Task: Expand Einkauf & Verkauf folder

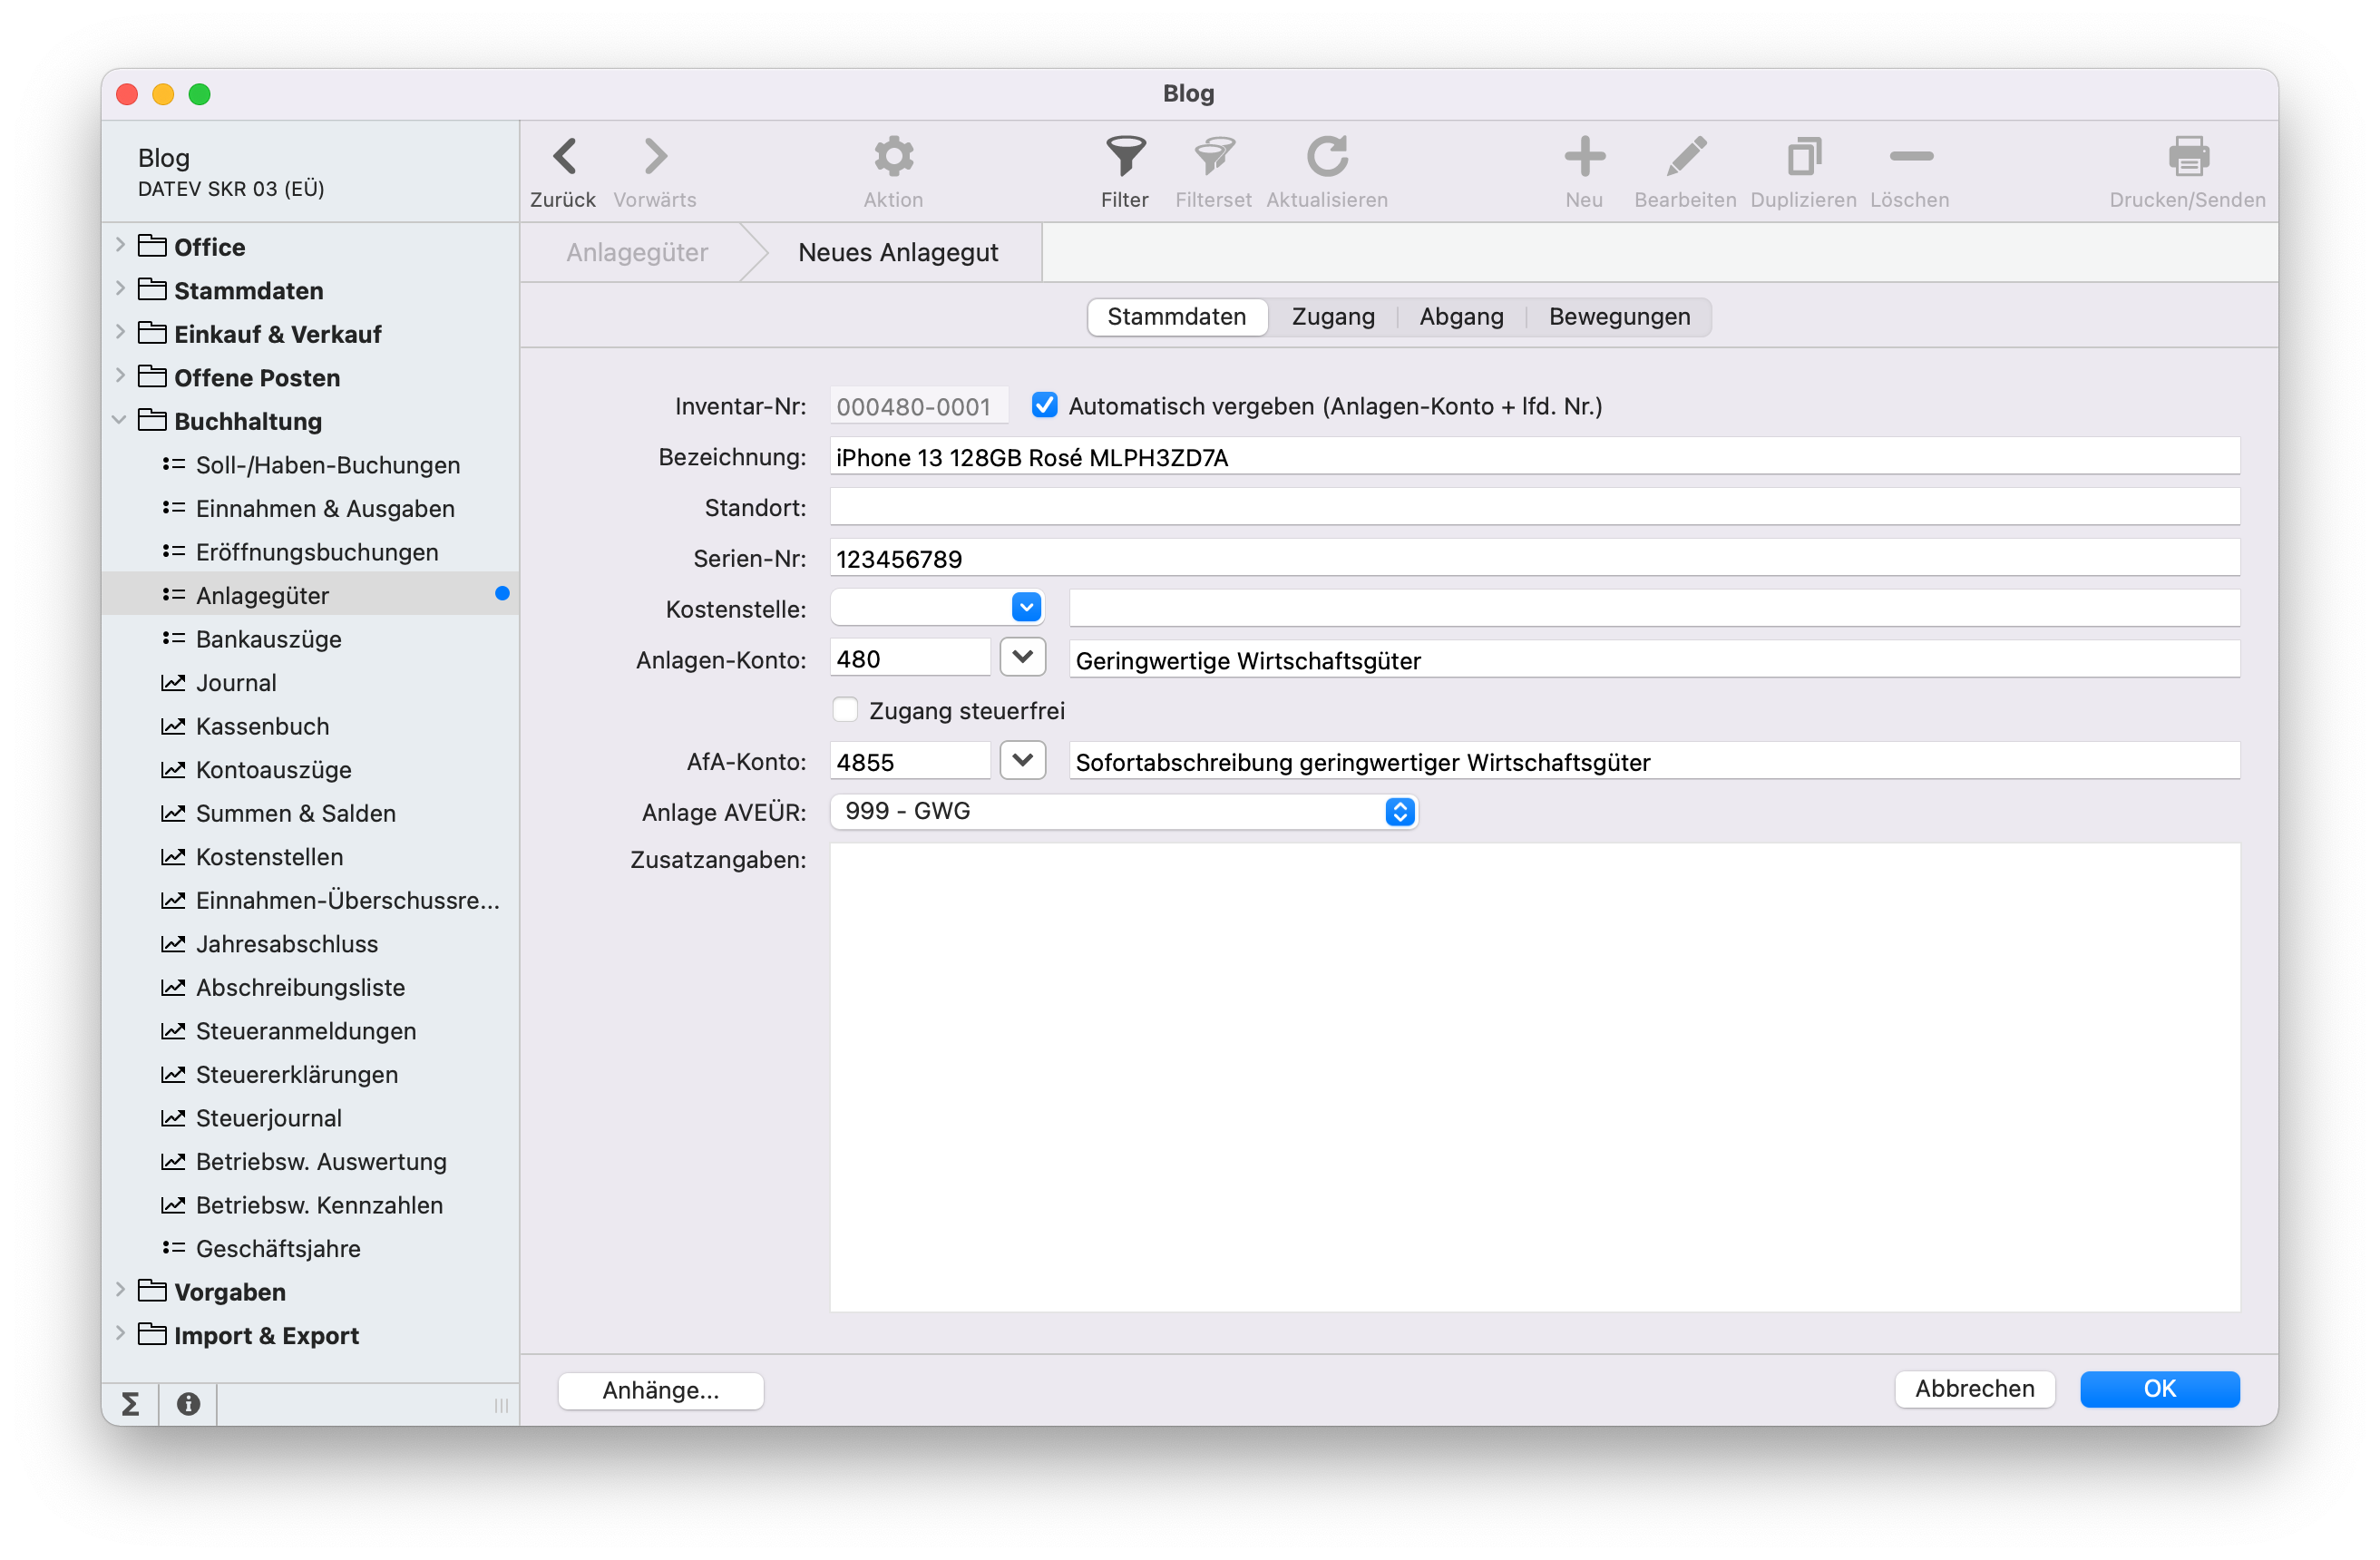Action: point(120,332)
